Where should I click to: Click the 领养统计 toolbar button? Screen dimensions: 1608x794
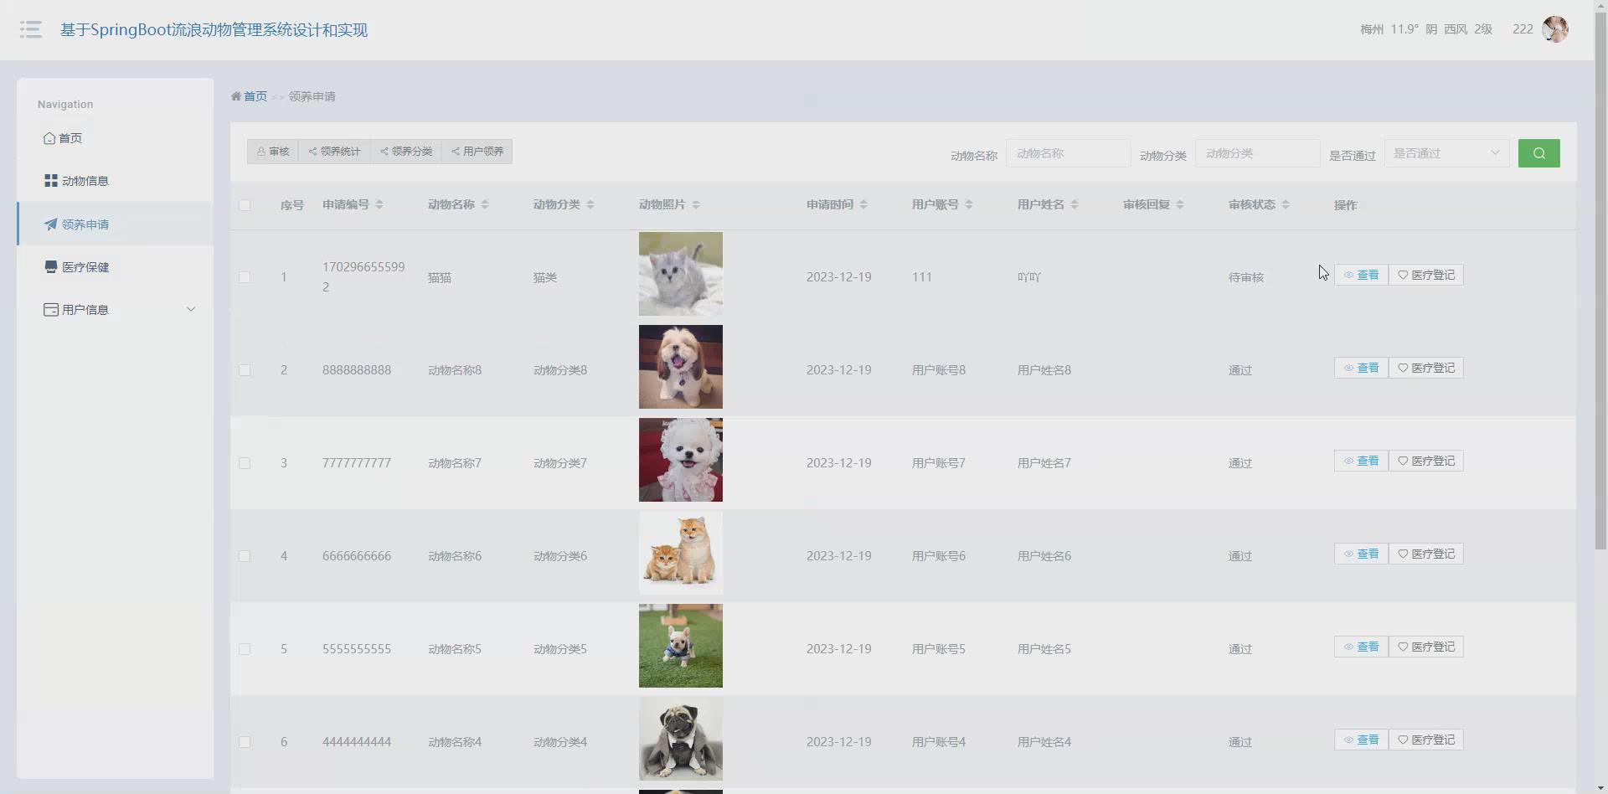334,152
